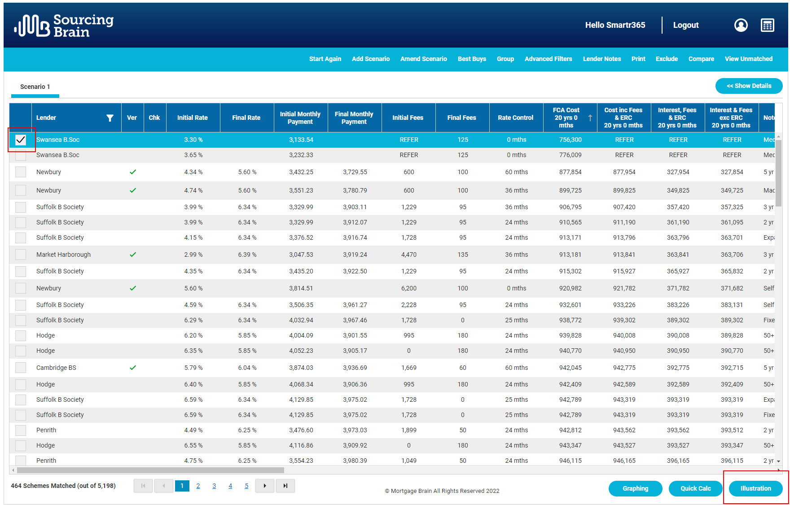
Task: Sort by Initial Monthly Payment header
Action: click(x=300, y=118)
